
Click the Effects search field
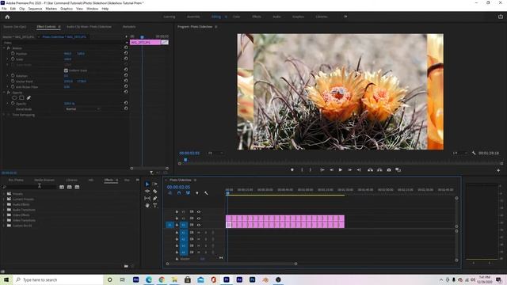coord(29,187)
